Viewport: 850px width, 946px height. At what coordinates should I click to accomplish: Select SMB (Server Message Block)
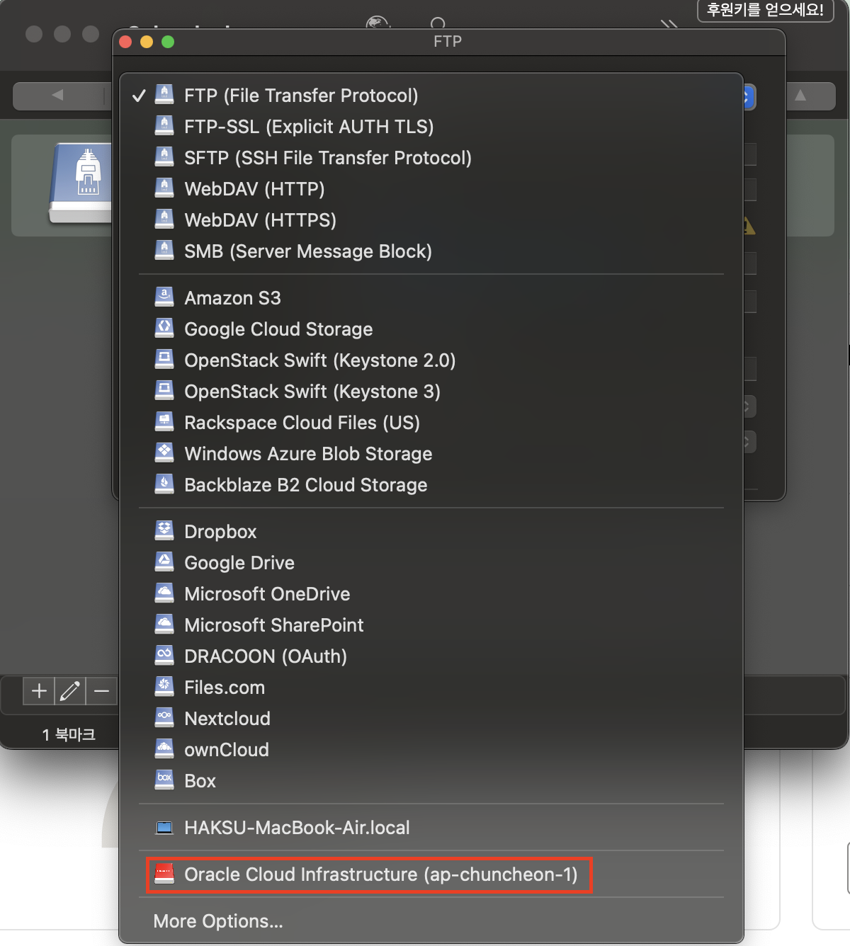(431, 251)
